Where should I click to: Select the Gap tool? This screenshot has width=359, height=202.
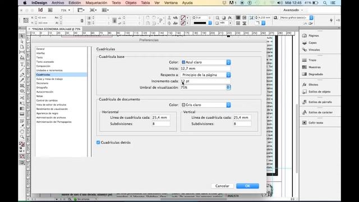pos(22,52)
